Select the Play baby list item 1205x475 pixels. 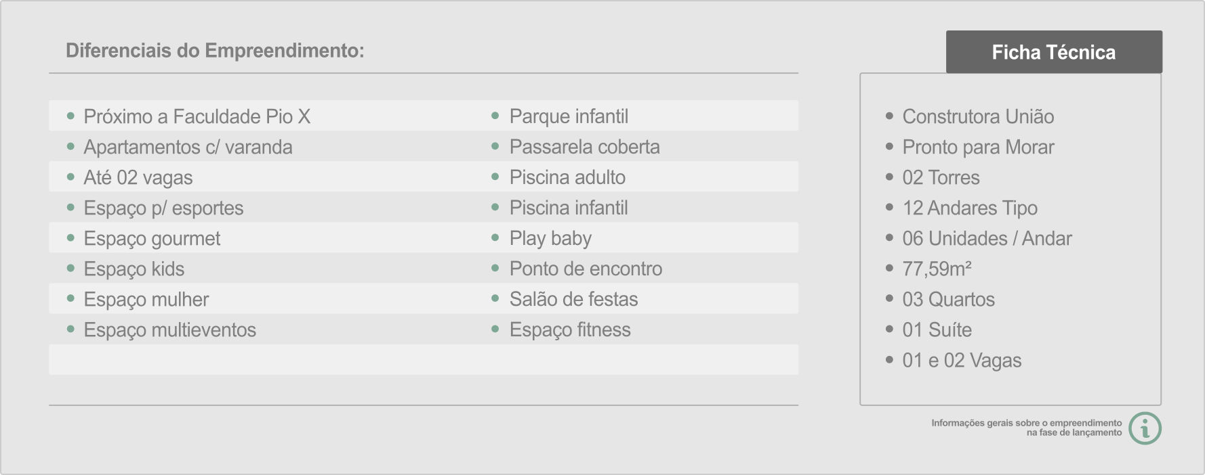(x=550, y=238)
